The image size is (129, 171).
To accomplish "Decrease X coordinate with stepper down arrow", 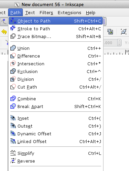I will (120, 44).
